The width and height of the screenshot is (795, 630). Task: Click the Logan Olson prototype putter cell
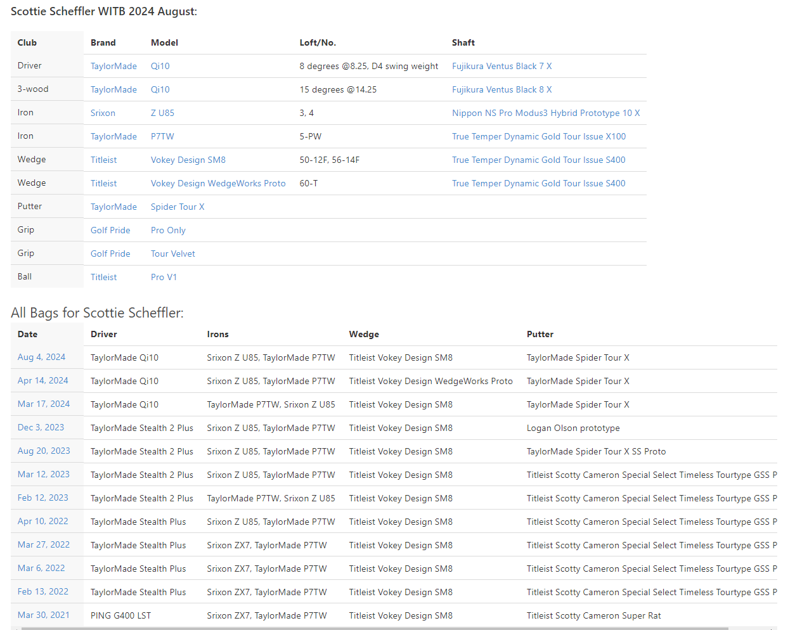(573, 428)
